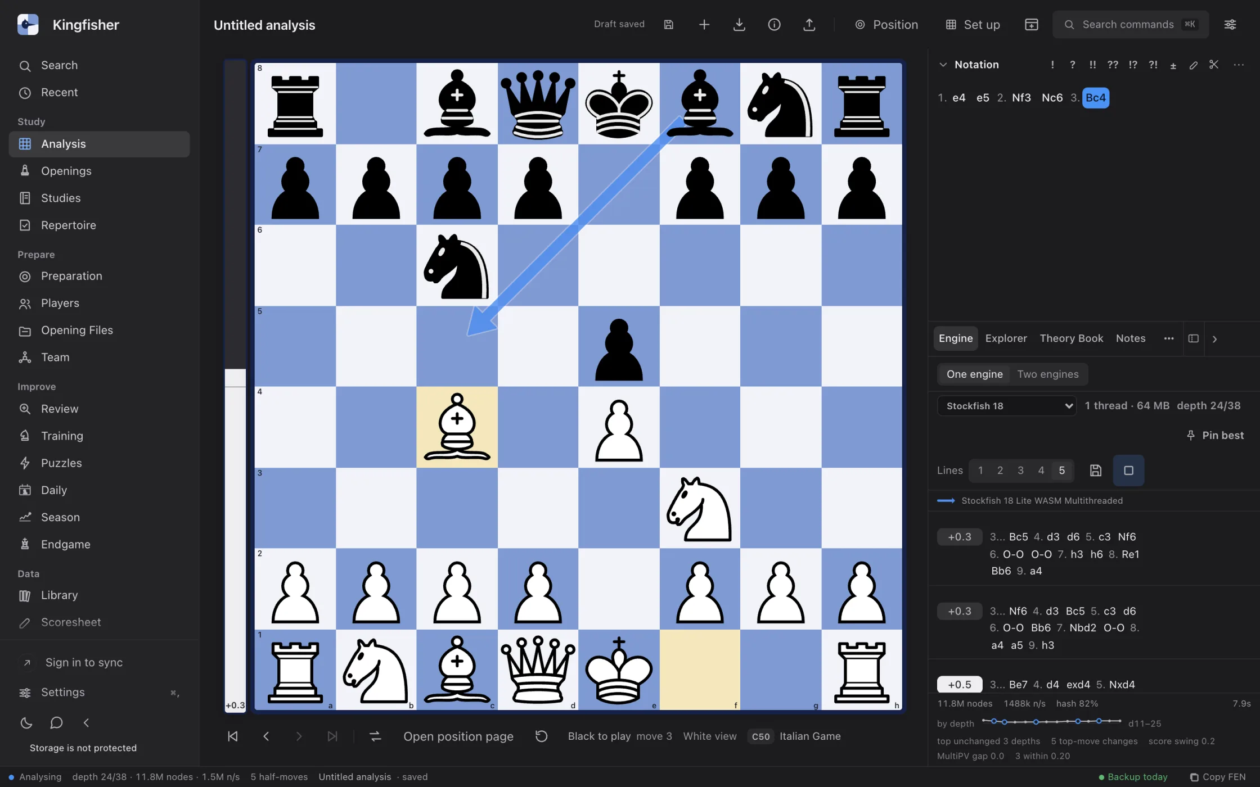Open the chat bubble feedback icon
This screenshot has width=1260, height=787.
pyautogui.click(x=56, y=723)
